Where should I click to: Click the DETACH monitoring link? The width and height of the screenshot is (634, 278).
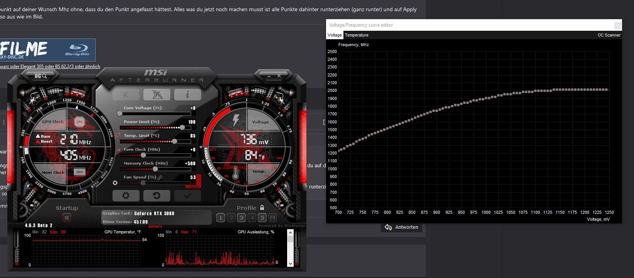pos(155,226)
